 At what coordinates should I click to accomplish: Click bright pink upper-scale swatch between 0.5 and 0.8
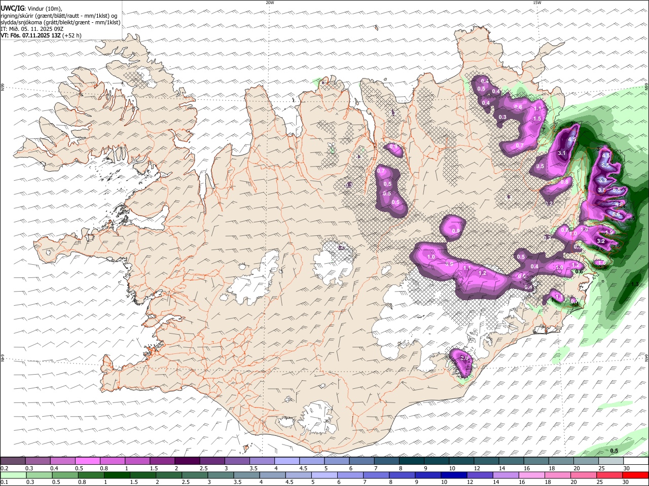click(x=87, y=461)
